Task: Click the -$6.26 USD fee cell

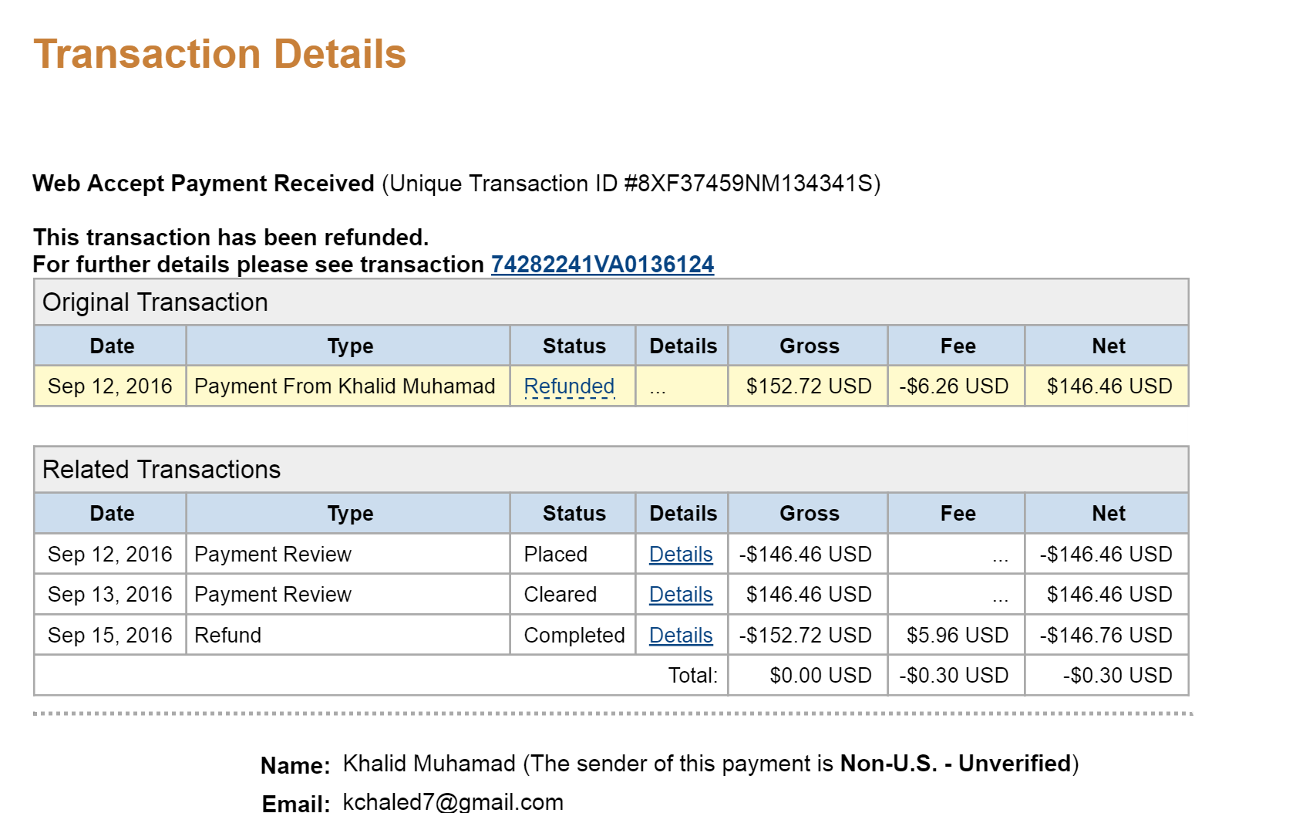Action: [x=957, y=386]
